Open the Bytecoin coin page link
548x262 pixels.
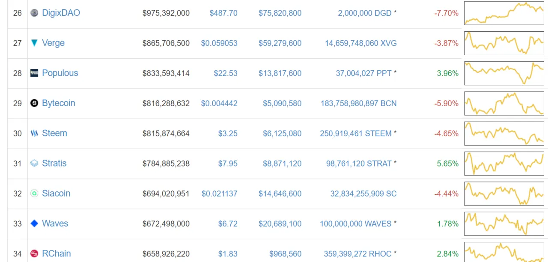(58, 103)
